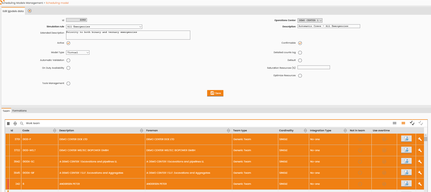This screenshot has width=431, height=192.
Task: Click the column chooser bars icon
Action: click(x=8, y=123)
